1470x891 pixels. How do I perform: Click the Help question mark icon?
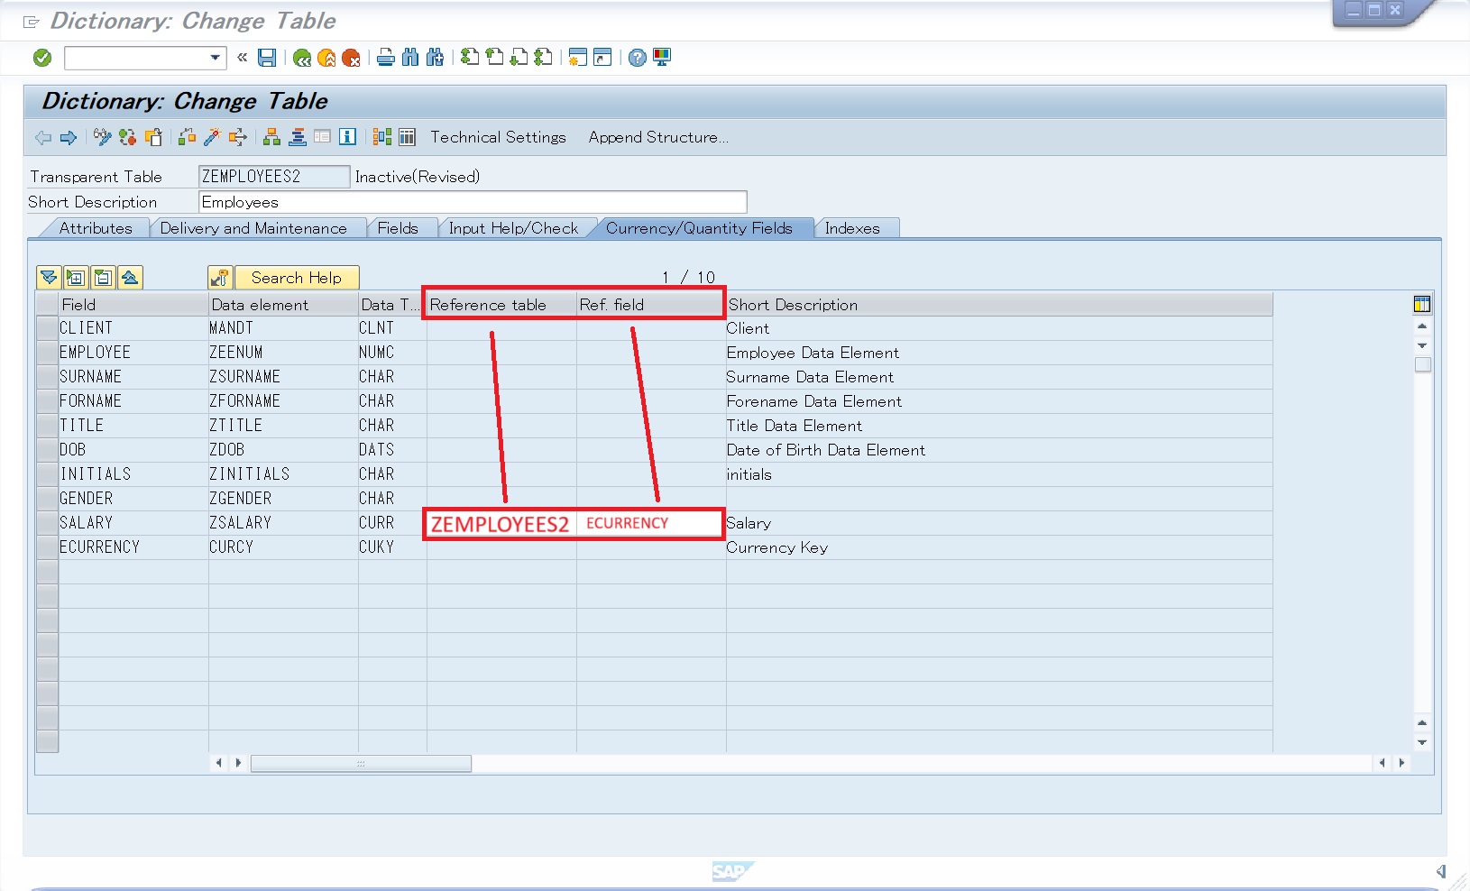coord(638,58)
